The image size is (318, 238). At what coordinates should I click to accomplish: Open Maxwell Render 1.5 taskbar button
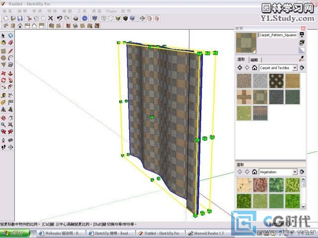[x=209, y=234]
